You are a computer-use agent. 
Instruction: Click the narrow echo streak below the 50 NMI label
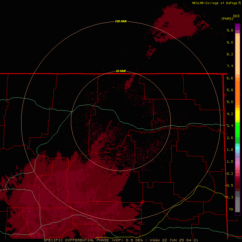pos(130,82)
